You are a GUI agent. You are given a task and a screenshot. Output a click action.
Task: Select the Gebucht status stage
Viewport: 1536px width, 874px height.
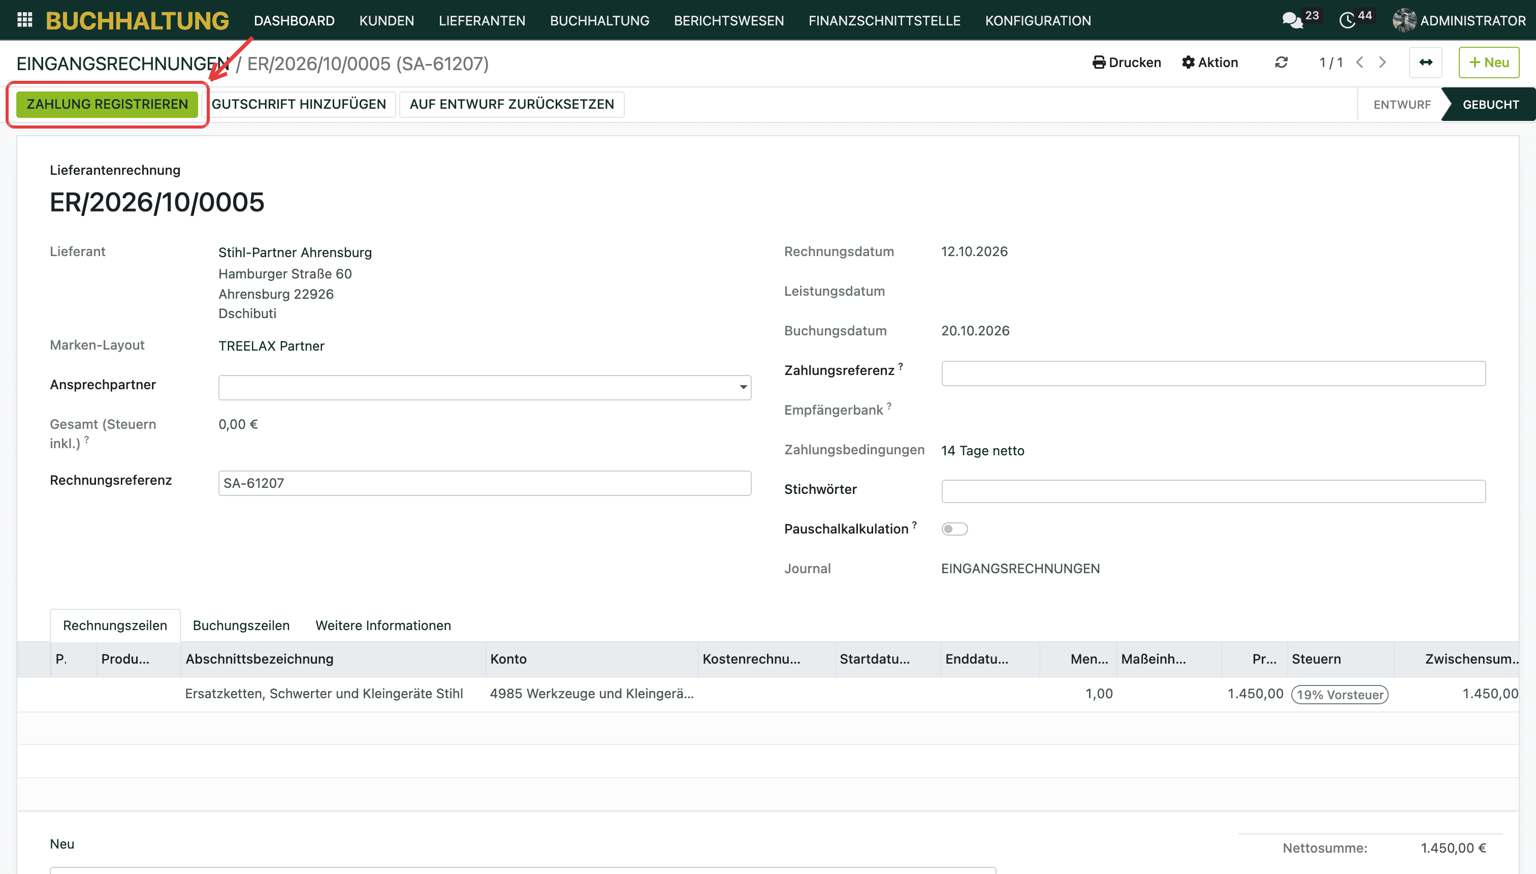[x=1490, y=105]
